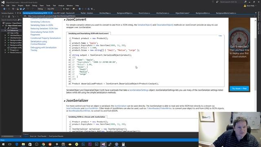Viewport: 261px width, 147px height.
Task: Click the Navigate Backward toolbar icon
Action: (x=4, y=9)
